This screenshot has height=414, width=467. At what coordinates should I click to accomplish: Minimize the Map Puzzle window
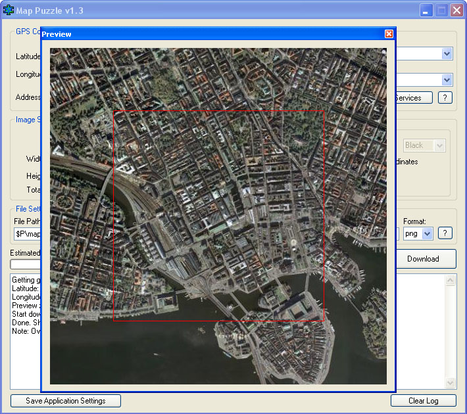(426, 11)
